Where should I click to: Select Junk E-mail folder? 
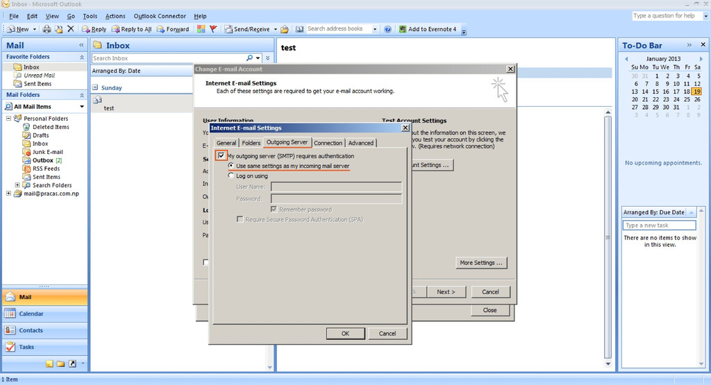click(43, 152)
